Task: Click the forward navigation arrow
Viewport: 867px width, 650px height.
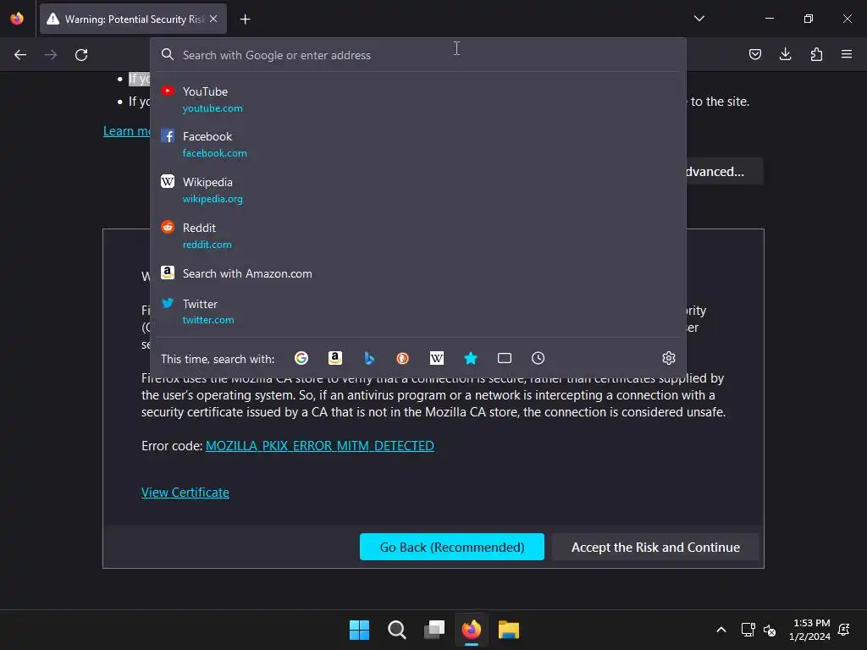Action: (x=51, y=55)
